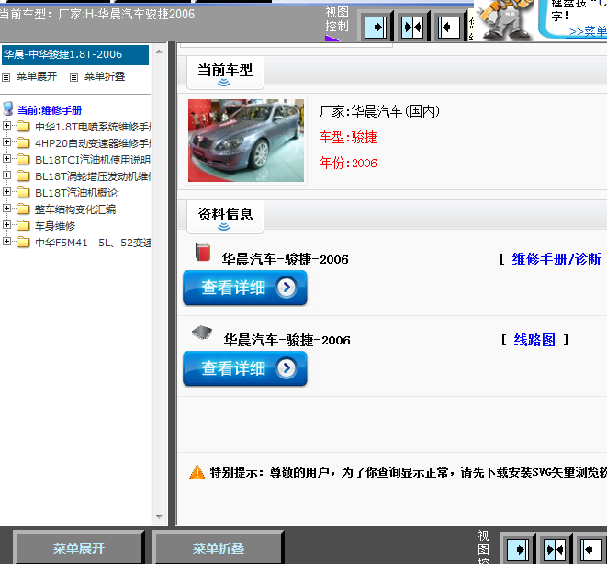Click bottom view control left-arrow icon
607x564 pixels.
click(590, 549)
